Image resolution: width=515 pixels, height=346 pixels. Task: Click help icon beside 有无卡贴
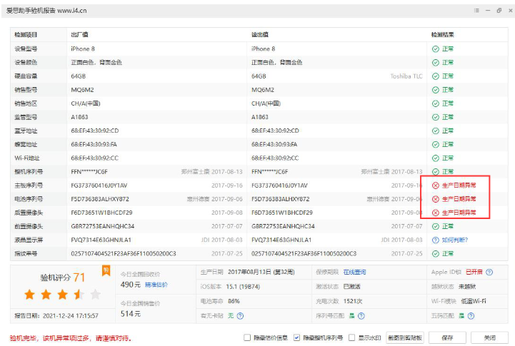pos(240,316)
